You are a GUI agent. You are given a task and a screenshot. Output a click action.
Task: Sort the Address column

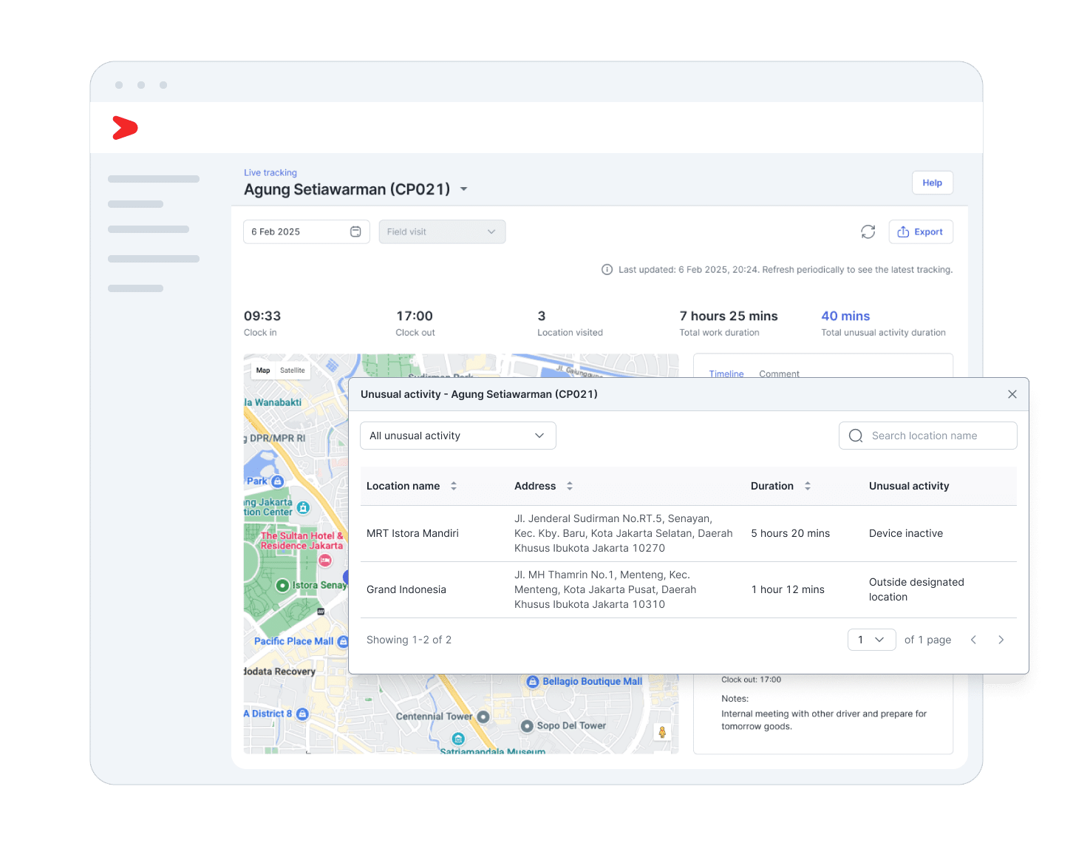(570, 486)
